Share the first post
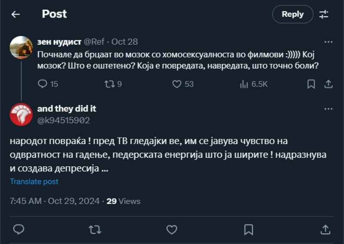344x244 pixels. pyautogui.click(x=328, y=84)
